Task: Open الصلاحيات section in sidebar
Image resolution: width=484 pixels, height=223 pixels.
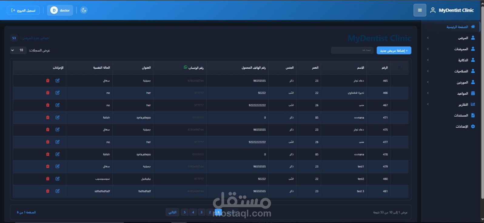Action: pos(452,71)
